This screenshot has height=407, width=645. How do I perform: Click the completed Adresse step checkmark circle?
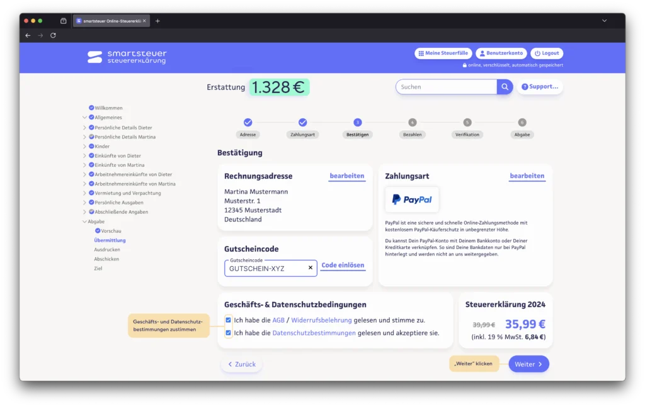(x=248, y=122)
